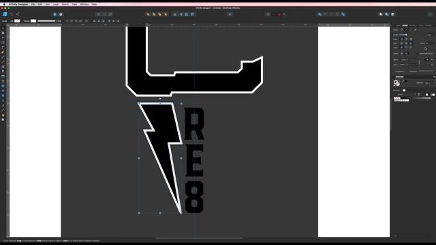The image size is (436, 245).
Task: Switch to the Pixel persona
Action: (12, 14)
